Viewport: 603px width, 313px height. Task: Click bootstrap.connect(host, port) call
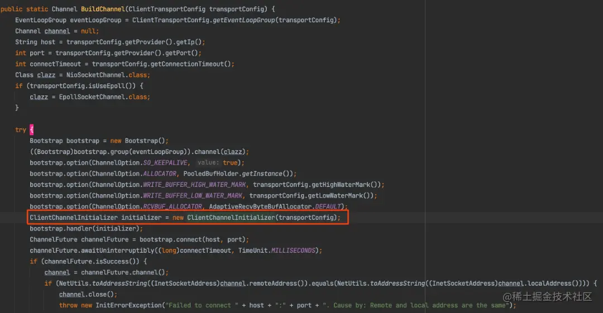click(x=192, y=239)
